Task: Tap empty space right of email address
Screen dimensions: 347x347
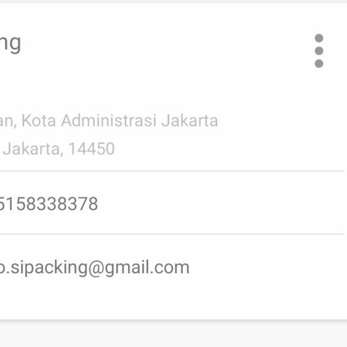Action: tap(266, 268)
